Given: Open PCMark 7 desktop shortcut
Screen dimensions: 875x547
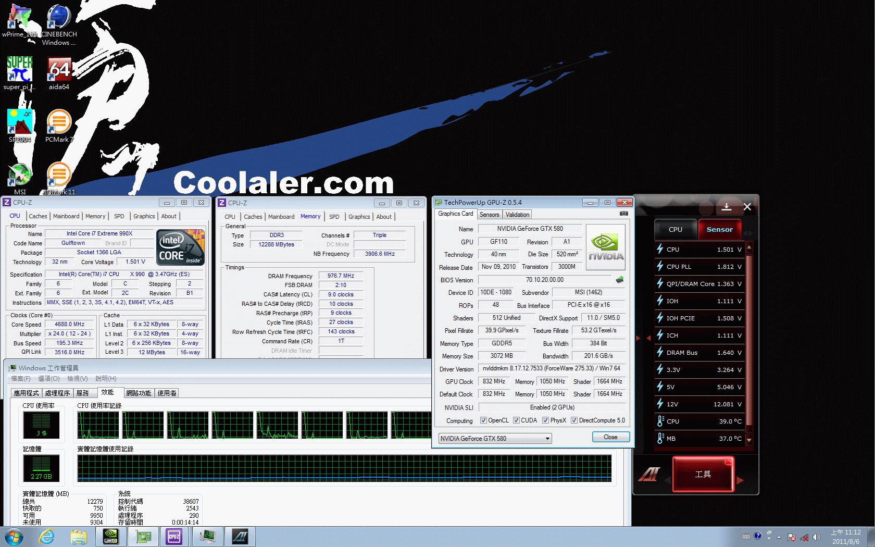Looking at the screenshot, I should [x=59, y=126].
